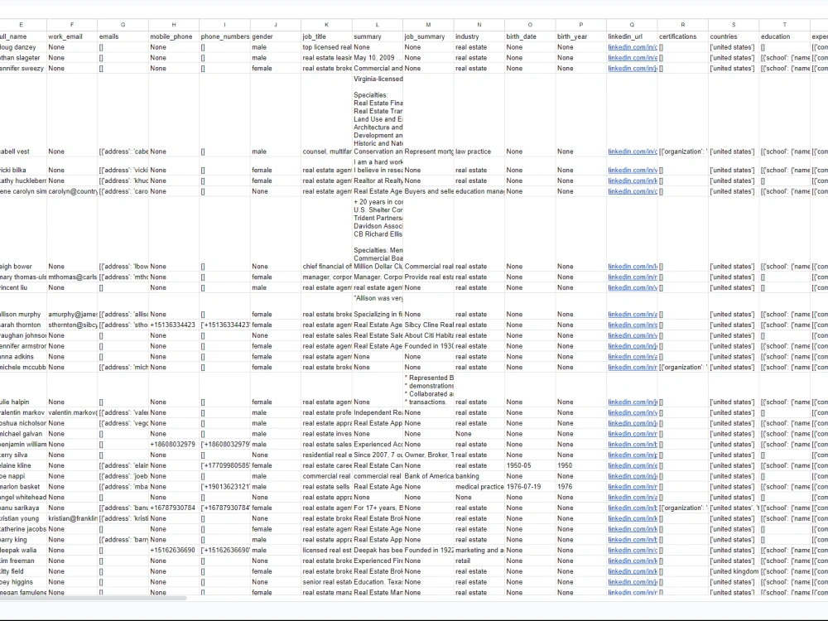Select job title 'residential real e' cell
Image resolution: width=828 pixels, height=621 pixels.
(326, 455)
